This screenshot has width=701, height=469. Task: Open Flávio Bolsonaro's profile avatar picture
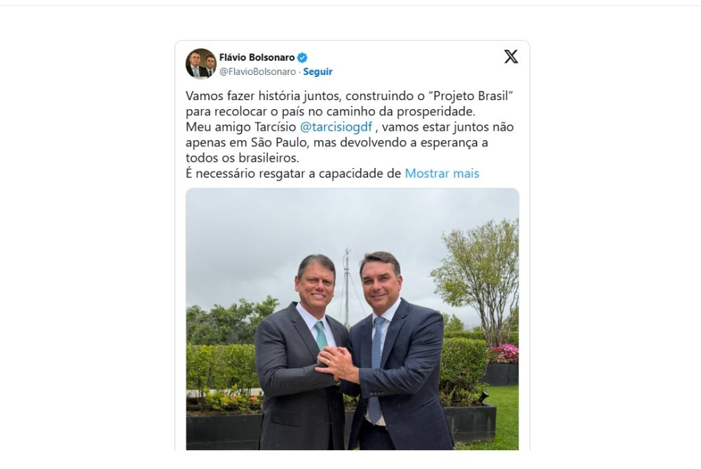(200, 64)
